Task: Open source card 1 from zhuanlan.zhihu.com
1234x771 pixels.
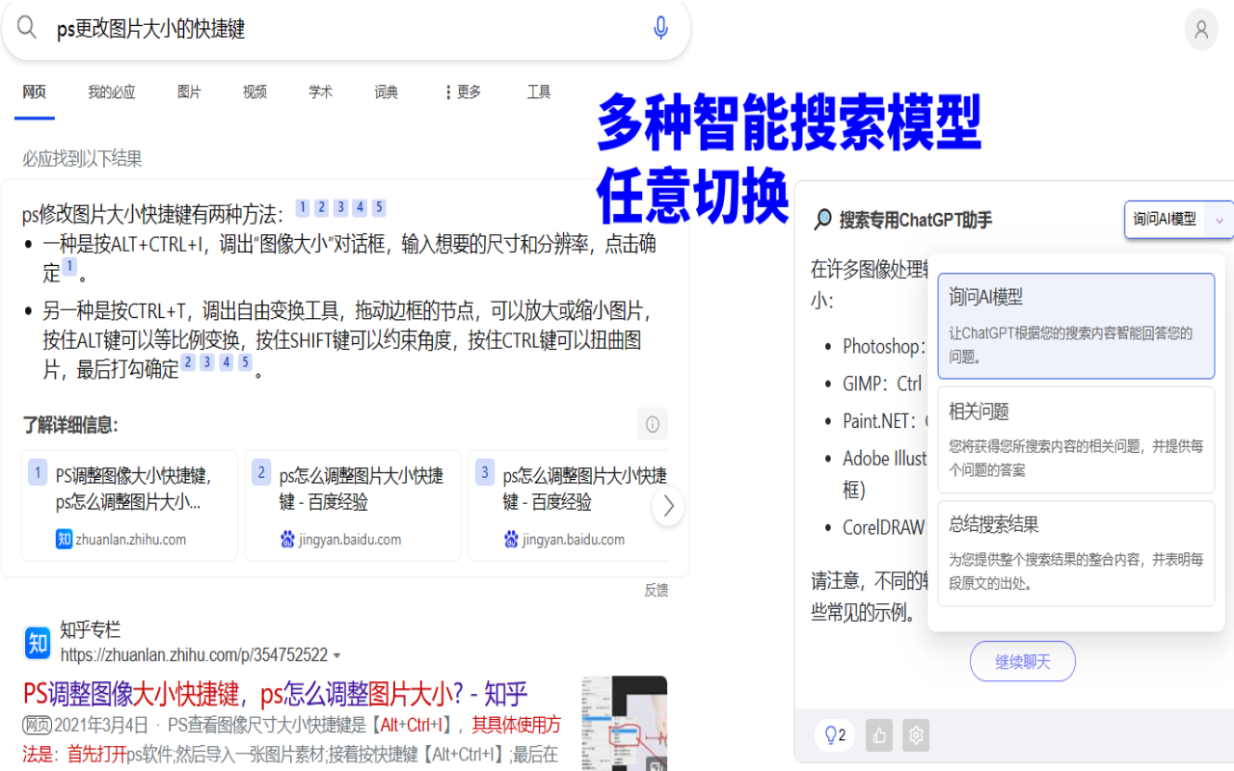Action: 129,505
